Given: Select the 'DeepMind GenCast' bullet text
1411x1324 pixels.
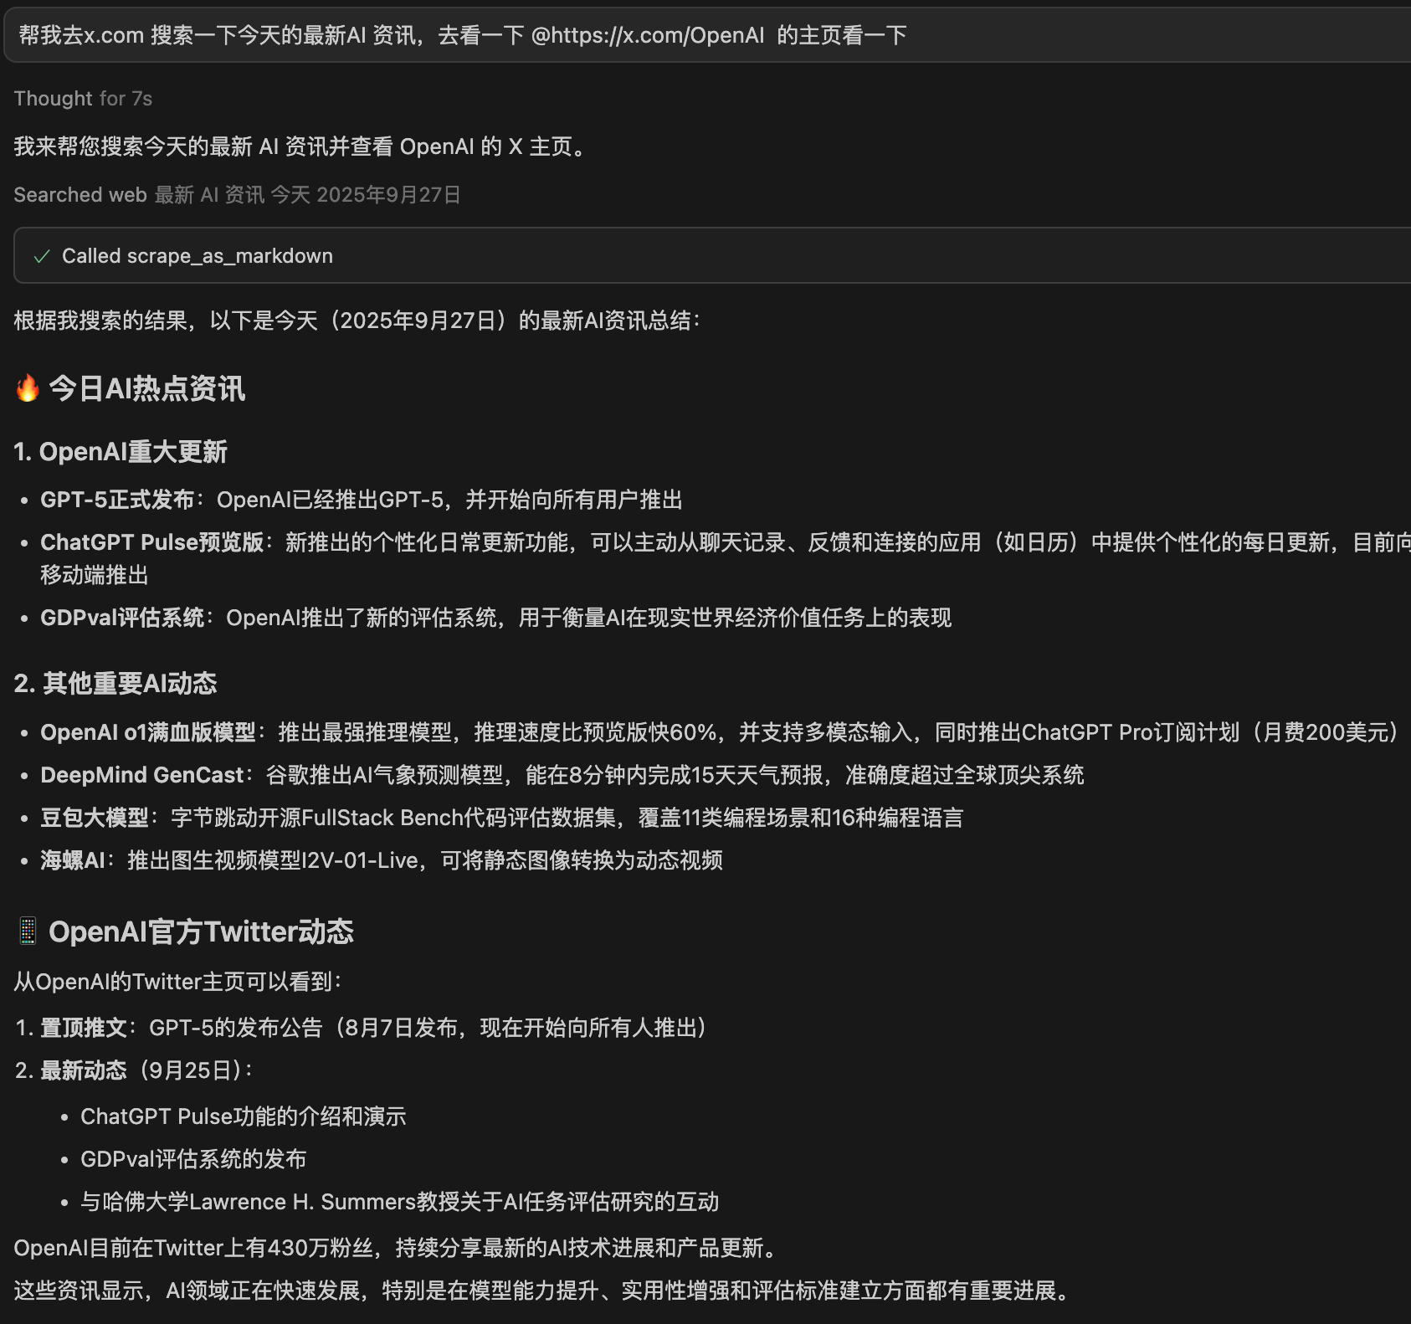Looking at the screenshot, I should 562,775.
